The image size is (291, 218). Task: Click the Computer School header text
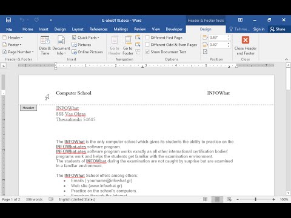(x=73, y=93)
